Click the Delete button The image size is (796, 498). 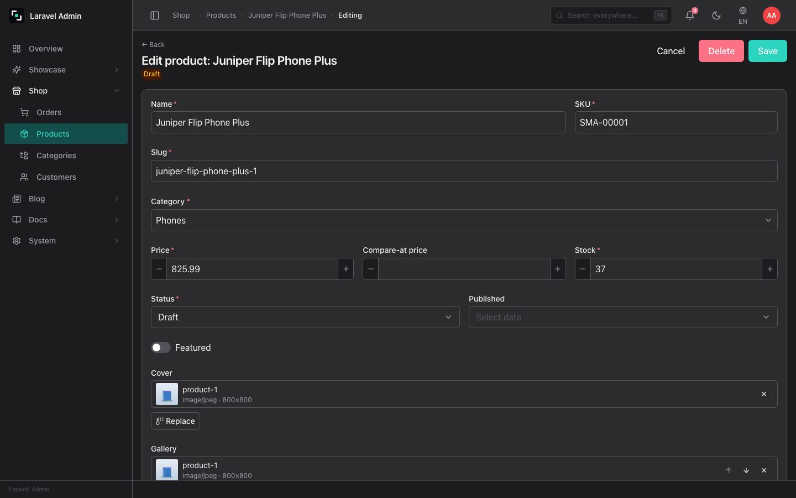pyautogui.click(x=721, y=51)
